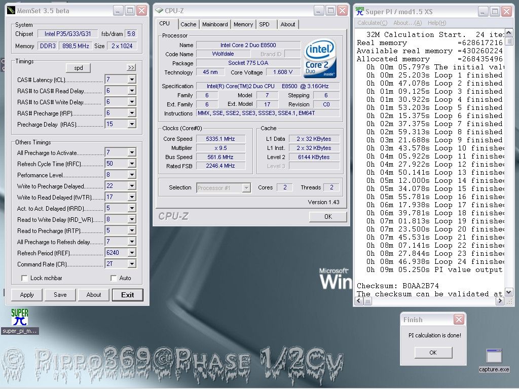Click the Apply button in MemSet
The height and width of the screenshot is (389, 519).
pyautogui.click(x=27, y=295)
